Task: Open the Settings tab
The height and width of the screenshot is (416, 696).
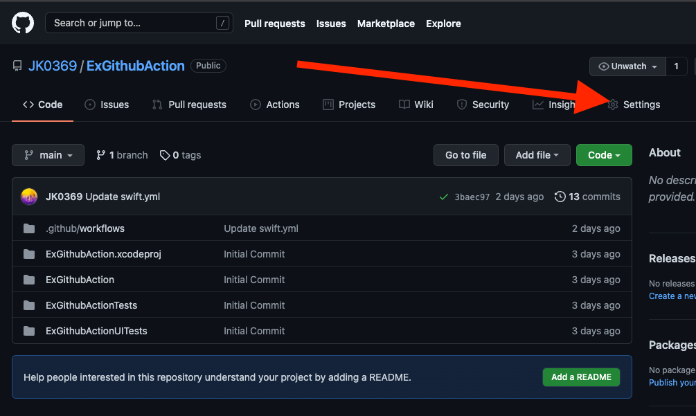Action: [634, 105]
